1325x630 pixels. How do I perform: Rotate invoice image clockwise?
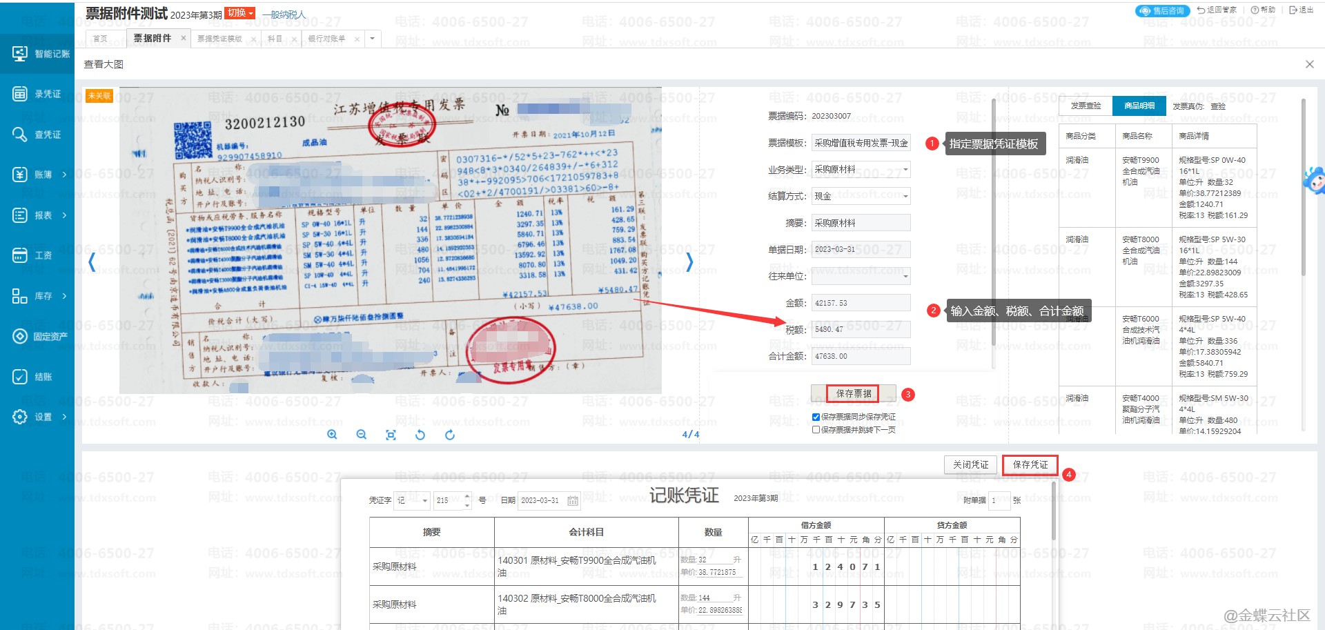450,435
